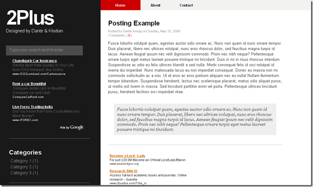Open Research Title IX ad link
The height and width of the screenshot is (187, 313).
pyautogui.click(x=123, y=171)
